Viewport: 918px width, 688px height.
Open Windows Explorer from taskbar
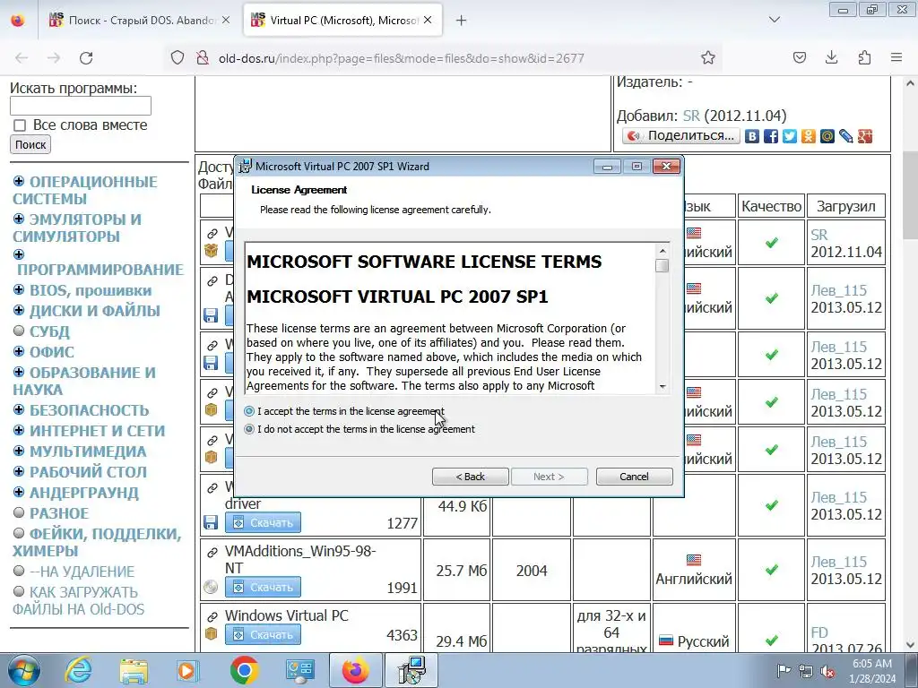pos(134,670)
